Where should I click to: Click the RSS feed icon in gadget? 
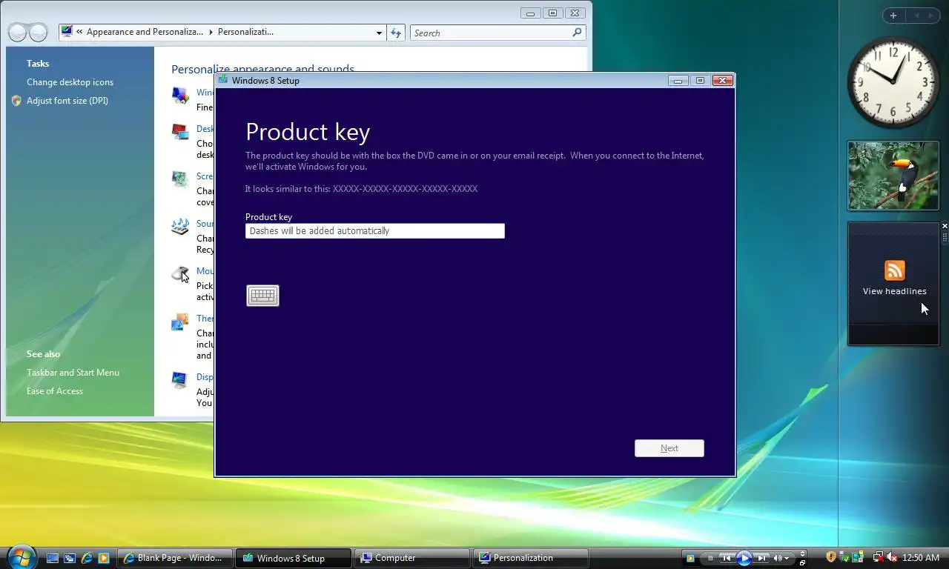pos(894,270)
